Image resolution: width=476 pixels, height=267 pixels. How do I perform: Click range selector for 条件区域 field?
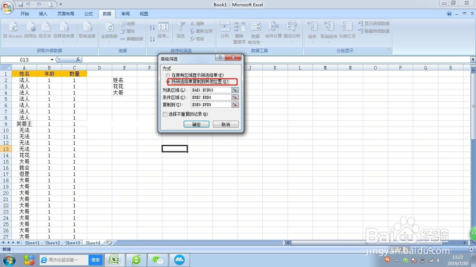(x=235, y=97)
